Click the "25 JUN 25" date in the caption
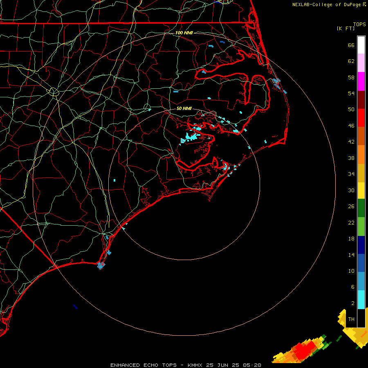This screenshot has height=368, width=368. click(x=222, y=365)
